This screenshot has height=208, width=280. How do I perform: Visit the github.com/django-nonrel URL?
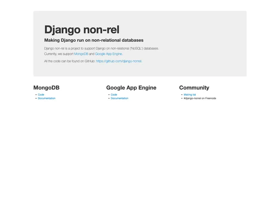click(119, 61)
